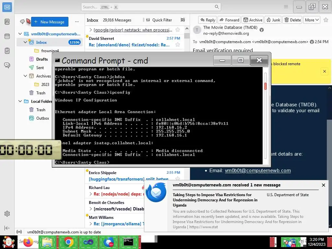This screenshot has height=249, width=332.
Task: Expand the jmorganca/ollama thread
Action: click(91, 224)
